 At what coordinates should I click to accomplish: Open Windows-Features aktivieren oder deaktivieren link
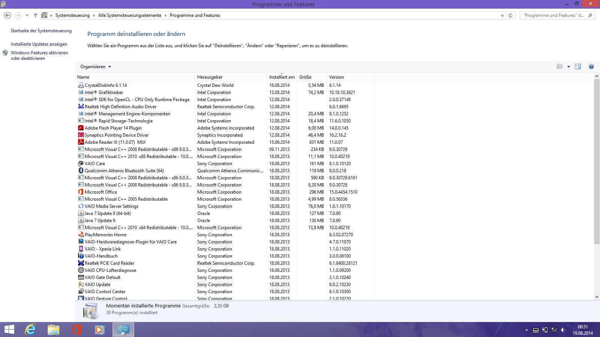point(39,55)
